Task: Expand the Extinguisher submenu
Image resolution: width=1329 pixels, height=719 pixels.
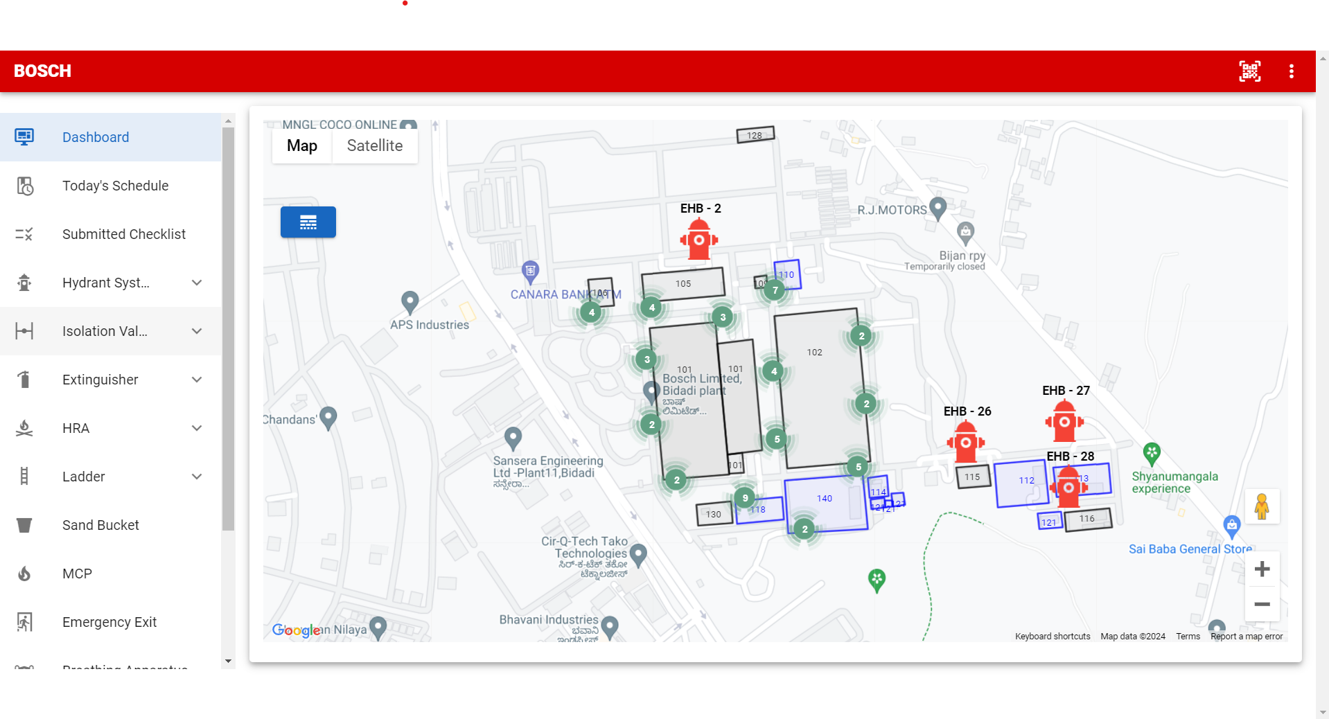Action: click(x=197, y=380)
